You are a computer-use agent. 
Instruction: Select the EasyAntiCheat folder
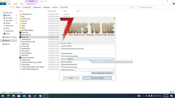click(26, 19)
